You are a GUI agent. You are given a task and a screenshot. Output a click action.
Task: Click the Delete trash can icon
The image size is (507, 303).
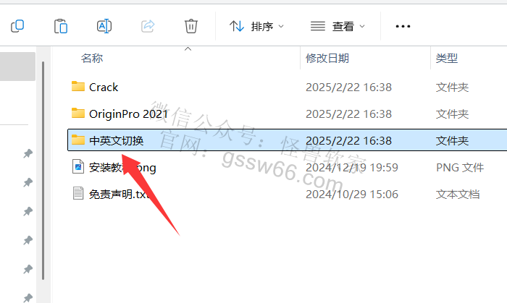[x=190, y=26]
